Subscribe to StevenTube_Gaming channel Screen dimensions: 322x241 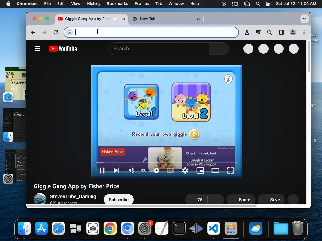[119, 199]
